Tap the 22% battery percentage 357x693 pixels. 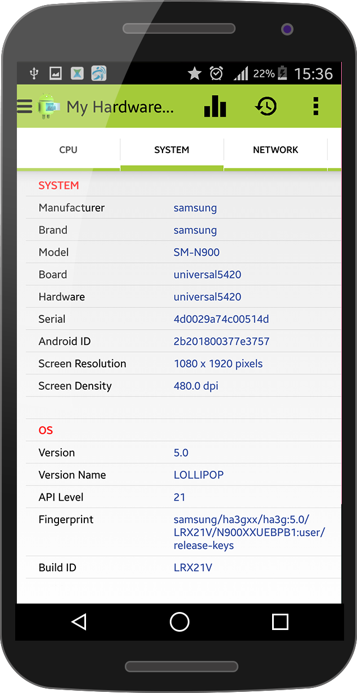pos(264,73)
